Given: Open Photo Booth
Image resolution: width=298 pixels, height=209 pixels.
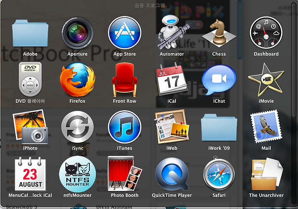Looking at the screenshot, I should pyautogui.click(x=125, y=174).
